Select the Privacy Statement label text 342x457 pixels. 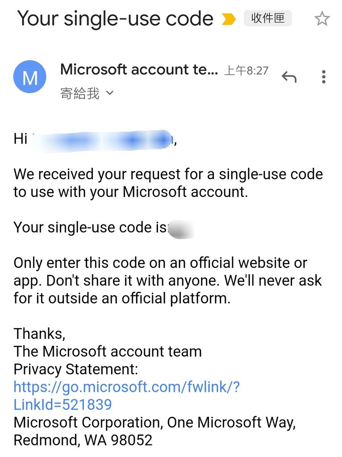point(75,370)
